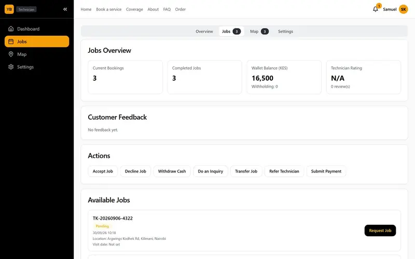Screen dimensions: 415x259
Task: Click 'Visit date: Not set' text
Action: pos(106,244)
